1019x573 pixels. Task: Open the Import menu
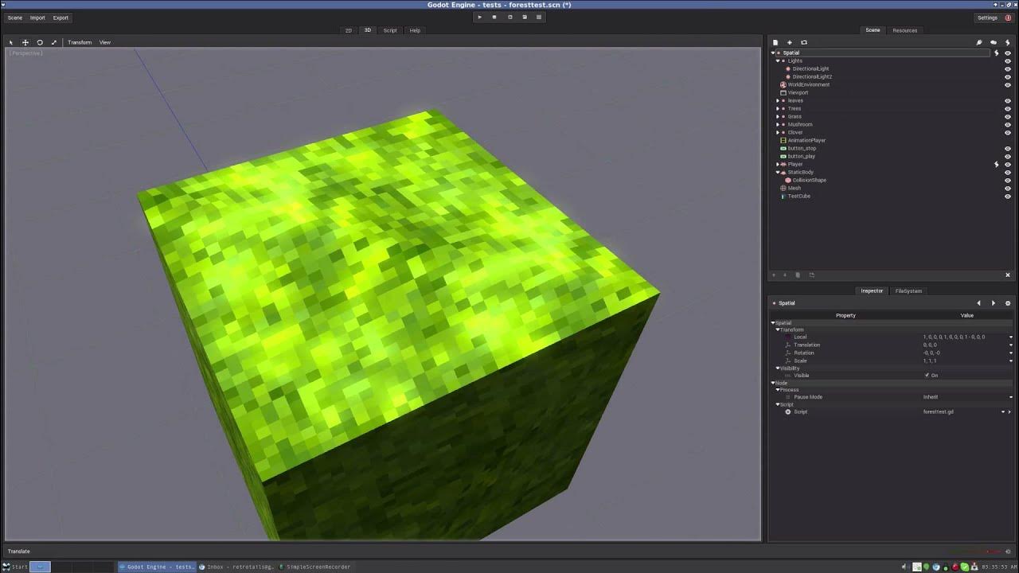tap(37, 18)
